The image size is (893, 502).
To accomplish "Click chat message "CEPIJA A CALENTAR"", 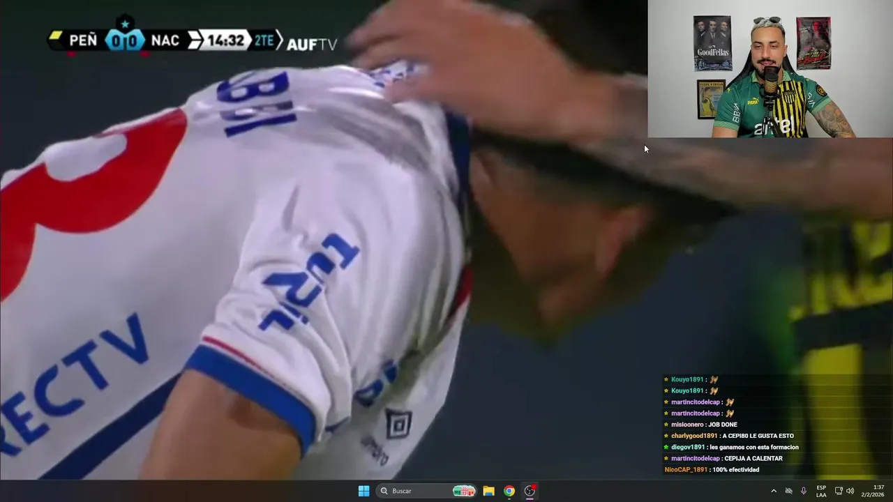I will [753, 458].
